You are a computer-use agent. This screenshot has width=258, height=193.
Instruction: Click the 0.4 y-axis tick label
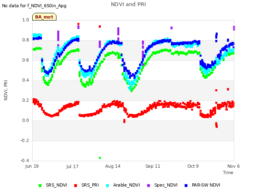(25, 80)
